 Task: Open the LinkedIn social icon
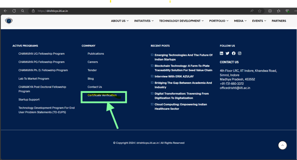click(x=222, y=53)
